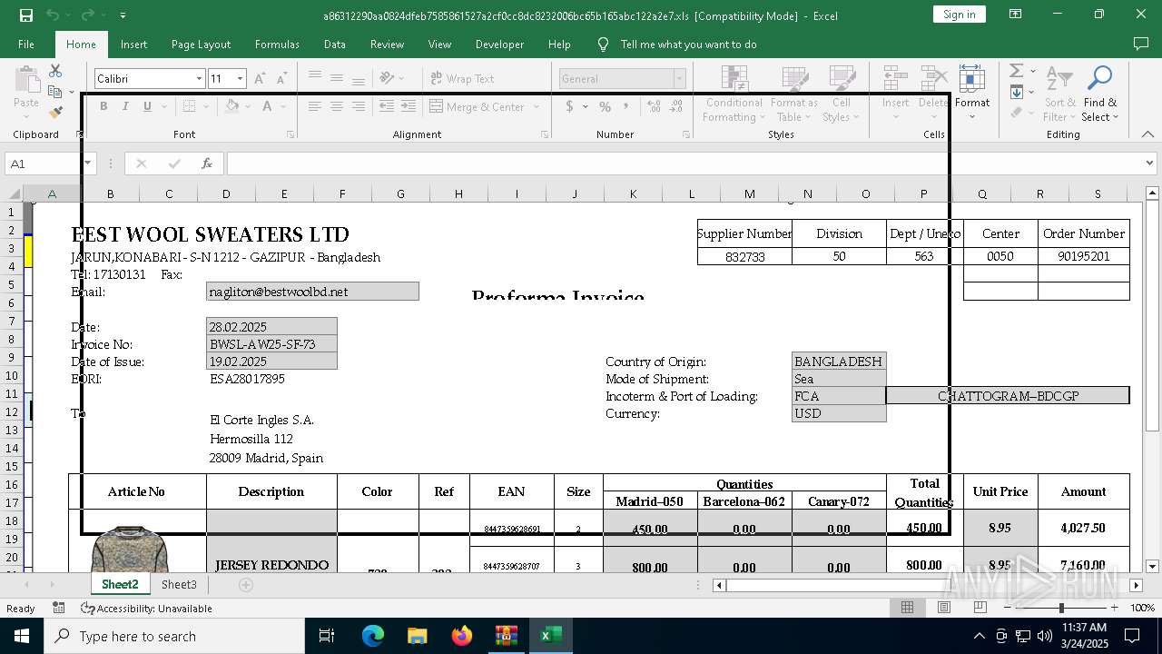Switch to the Insert ribbon tab

click(x=133, y=44)
